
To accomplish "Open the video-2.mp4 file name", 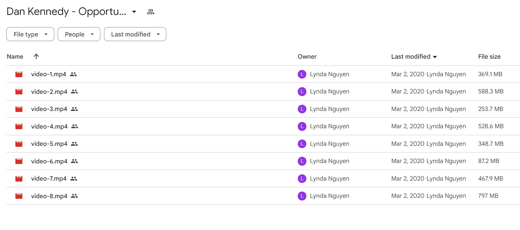I will (49, 91).
